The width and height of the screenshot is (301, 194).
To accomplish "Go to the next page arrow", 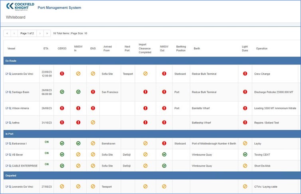I will pos(40,33).
